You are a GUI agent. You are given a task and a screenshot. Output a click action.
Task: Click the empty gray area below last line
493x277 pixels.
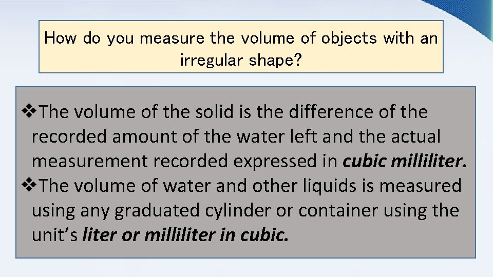tap(245, 250)
